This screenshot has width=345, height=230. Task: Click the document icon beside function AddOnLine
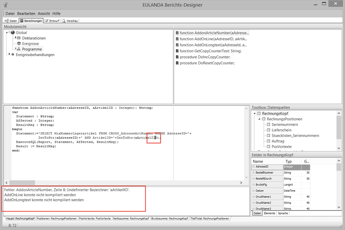coord(177,39)
